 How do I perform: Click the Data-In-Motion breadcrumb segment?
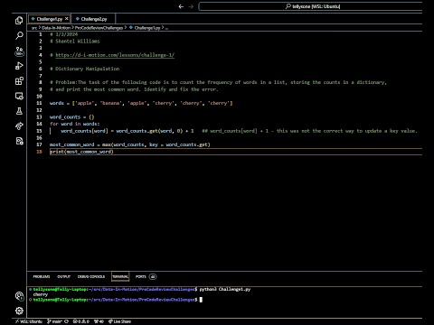coord(56,28)
